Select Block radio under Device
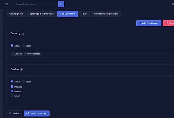The image size is (174, 118). click(23, 81)
